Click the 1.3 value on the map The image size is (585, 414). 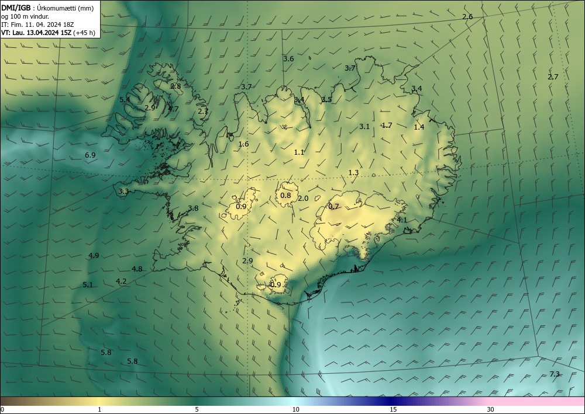[x=353, y=172]
